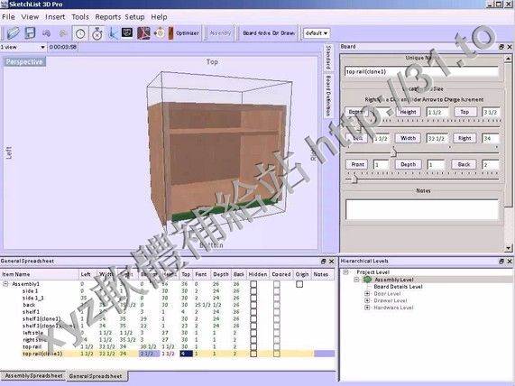Toggle Origin checkbox for Assembly1 row
515x386 pixels.
pos(299,284)
